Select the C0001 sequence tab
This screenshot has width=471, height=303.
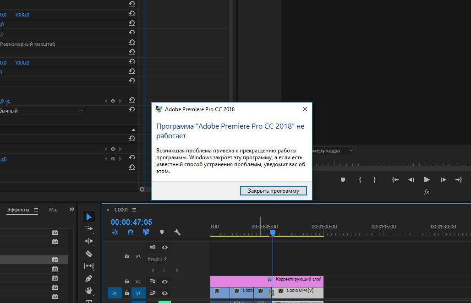coord(121,210)
